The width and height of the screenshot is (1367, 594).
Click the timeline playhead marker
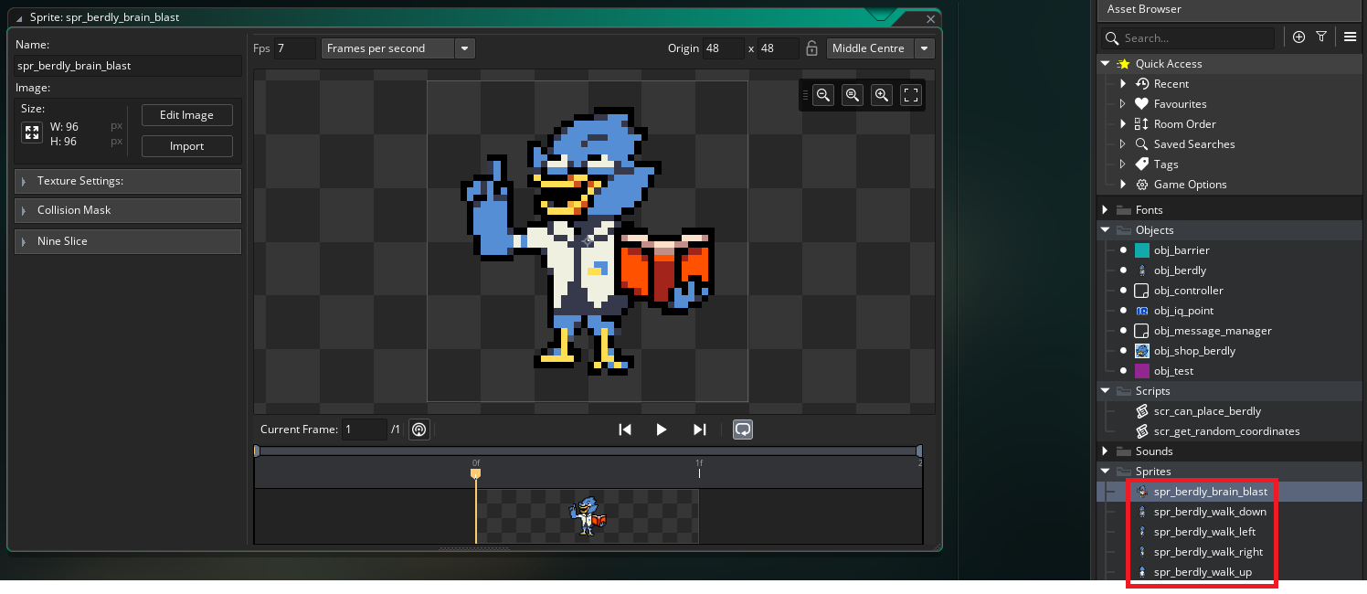click(x=475, y=473)
